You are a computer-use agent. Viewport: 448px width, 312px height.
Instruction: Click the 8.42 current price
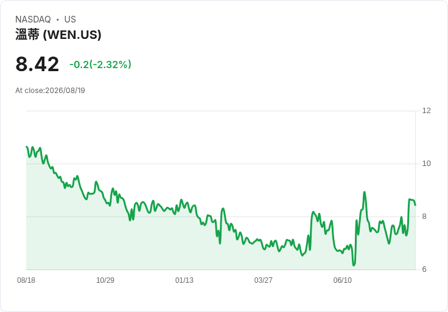click(x=37, y=64)
